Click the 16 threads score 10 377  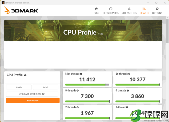[x=138, y=79]
